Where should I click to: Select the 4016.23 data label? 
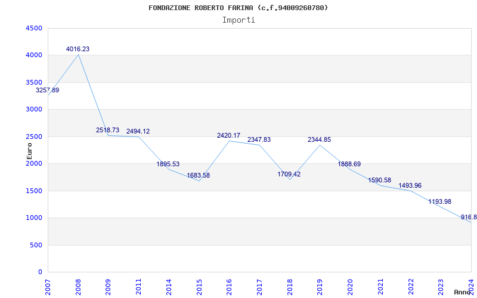(78, 49)
